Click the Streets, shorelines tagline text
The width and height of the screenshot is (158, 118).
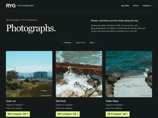point(115,21)
